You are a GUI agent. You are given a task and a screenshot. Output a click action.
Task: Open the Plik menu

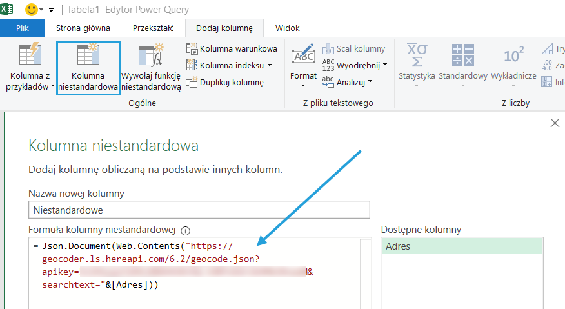point(23,28)
